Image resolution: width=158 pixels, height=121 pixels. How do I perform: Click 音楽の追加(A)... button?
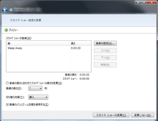pyautogui.click(x=105, y=43)
